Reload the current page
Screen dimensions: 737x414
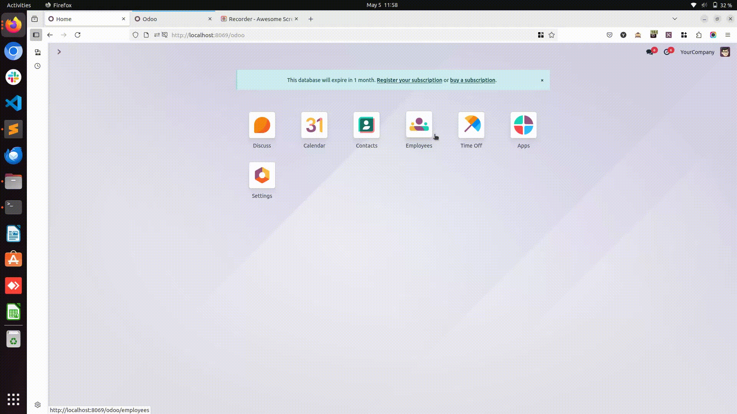[78, 35]
